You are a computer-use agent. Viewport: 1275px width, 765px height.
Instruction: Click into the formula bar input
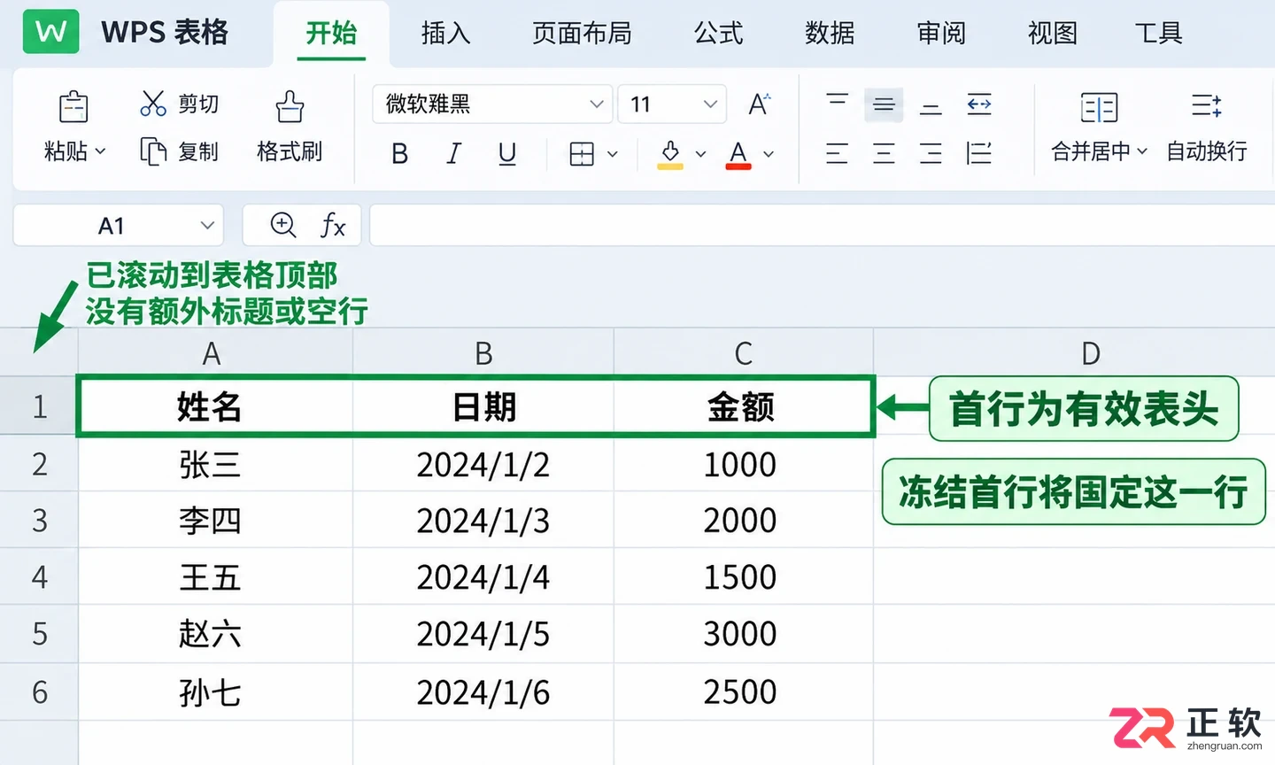tap(822, 225)
